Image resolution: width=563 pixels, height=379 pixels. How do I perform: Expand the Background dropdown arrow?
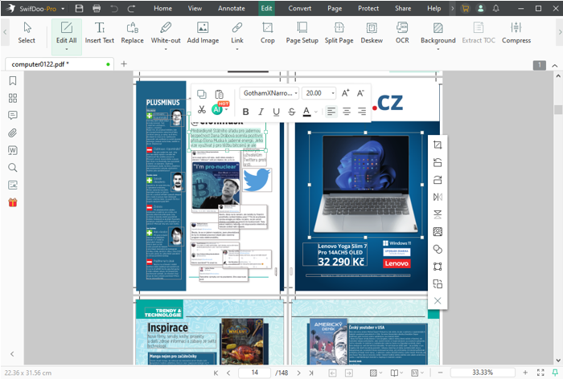pyautogui.click(x=438, y=49)
